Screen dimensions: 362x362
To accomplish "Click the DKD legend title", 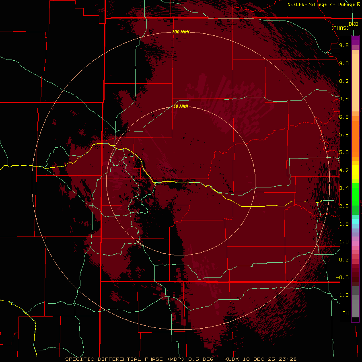I will pyautogui.click(x=353, y=24).
